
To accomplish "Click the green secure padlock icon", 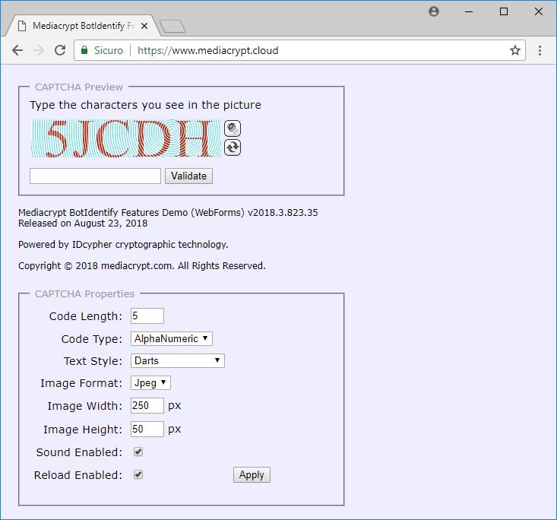I will [x=84, y=50].
